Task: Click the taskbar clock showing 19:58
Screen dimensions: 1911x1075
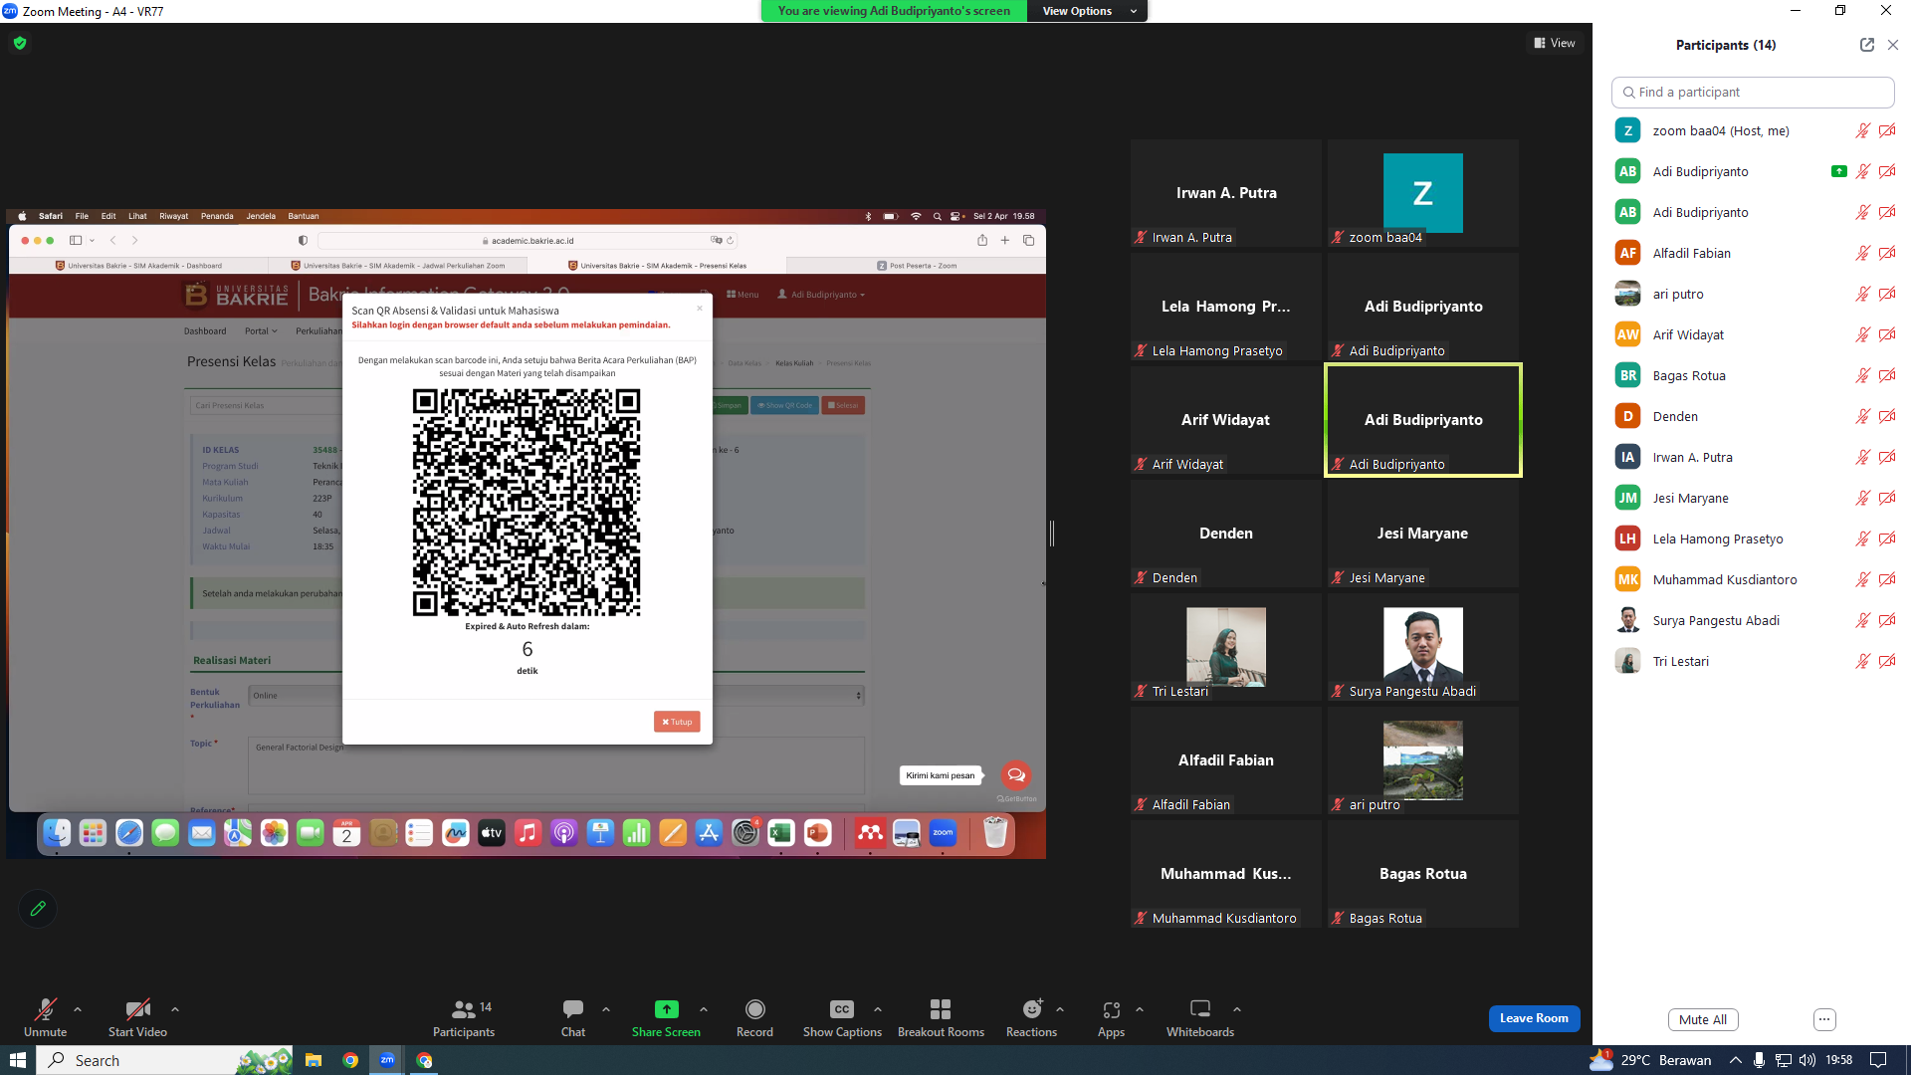Action: pos(1839,1060)
